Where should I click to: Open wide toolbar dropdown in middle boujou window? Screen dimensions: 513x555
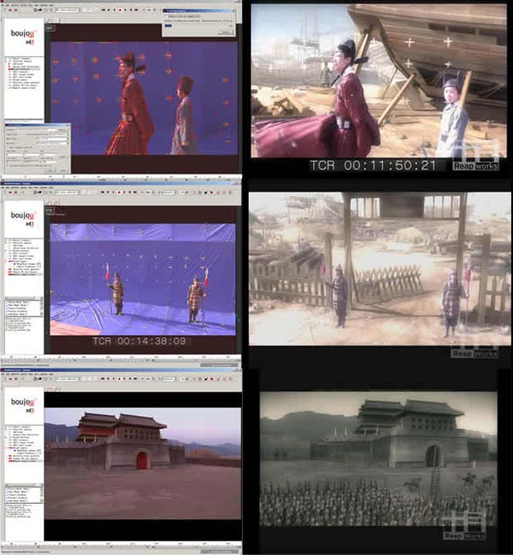coord(67,192)
